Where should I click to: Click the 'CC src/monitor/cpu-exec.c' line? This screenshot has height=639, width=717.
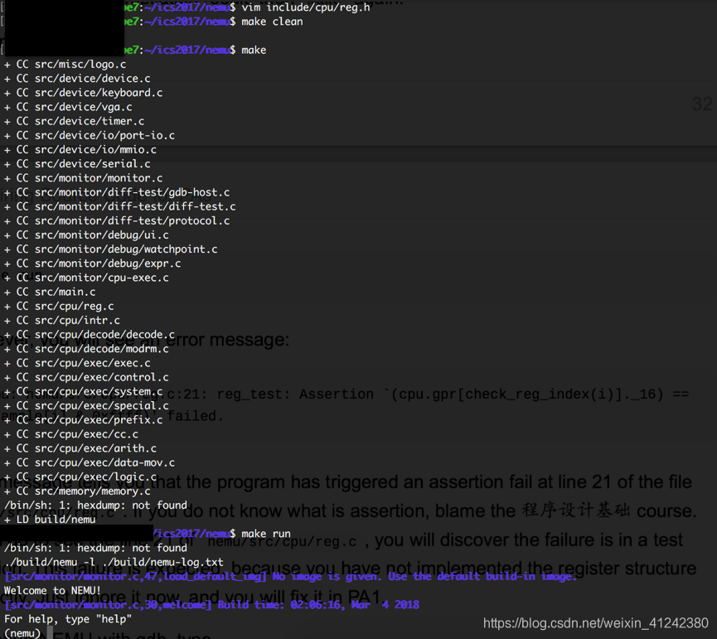click(86, 278)
